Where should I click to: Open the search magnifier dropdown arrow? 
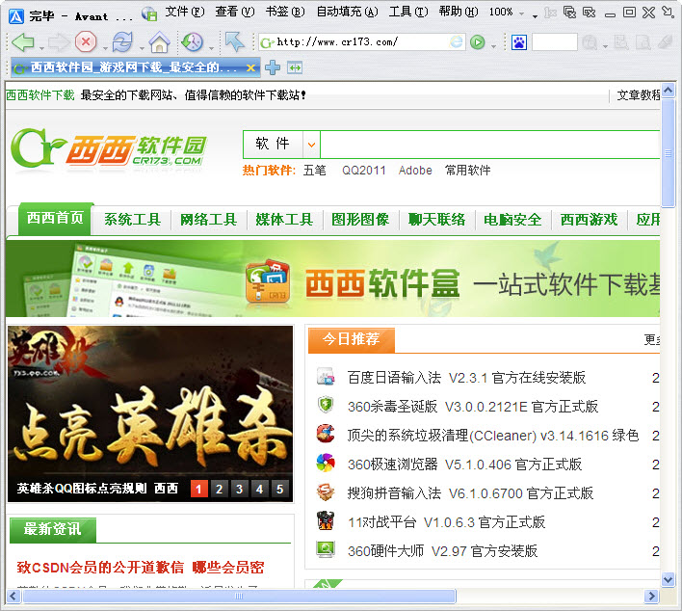click(605, 46)
